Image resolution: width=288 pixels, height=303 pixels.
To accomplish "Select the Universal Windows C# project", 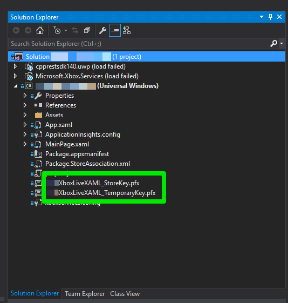I will pos(97,86).
